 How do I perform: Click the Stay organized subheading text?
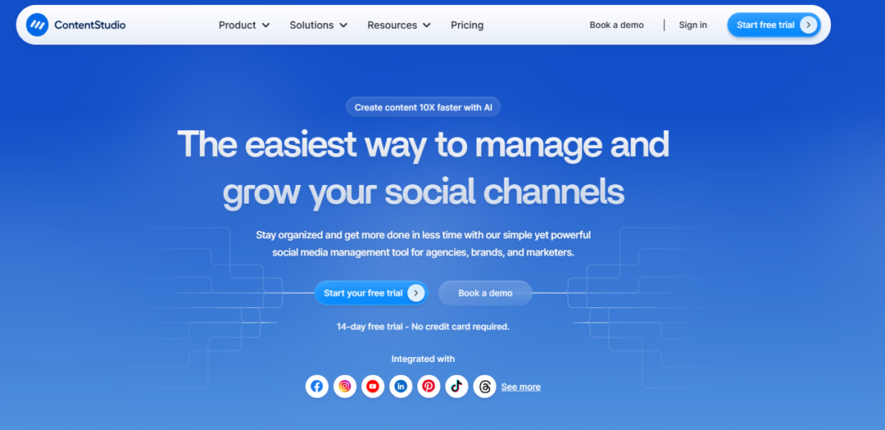point(424,243)
